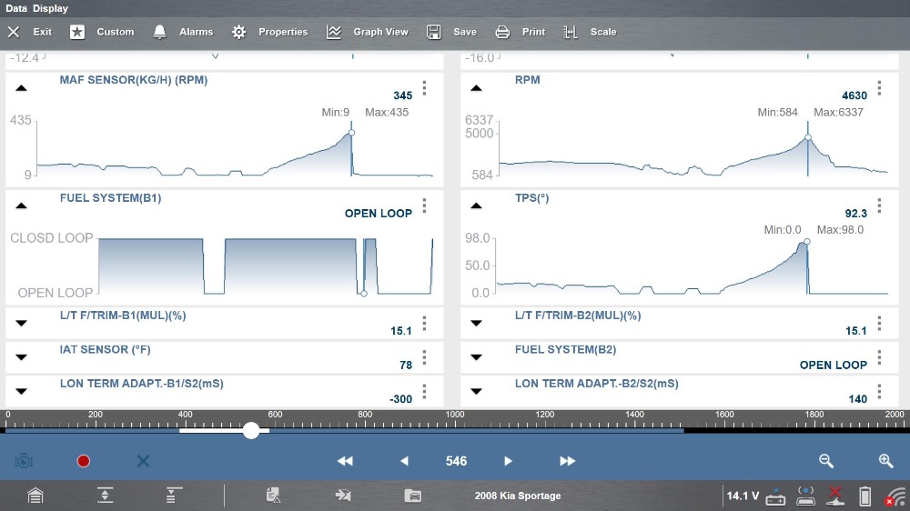Switch to Graph View
The image size is (910, 511).
[368, 32]
